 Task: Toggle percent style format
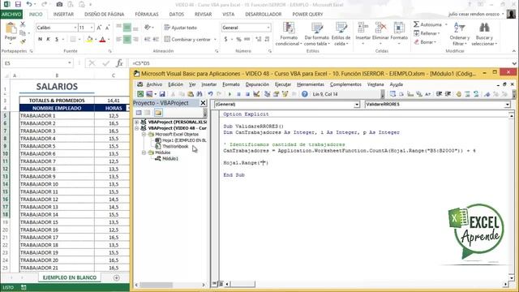[238, 39]
